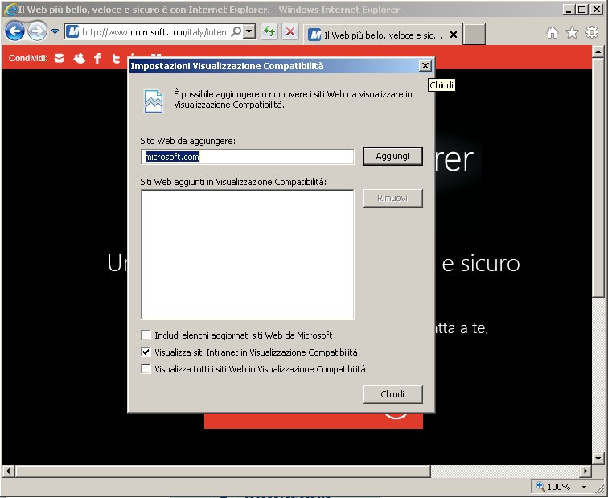
Task: Click the Refresh page icon
Action: [269, 32]
